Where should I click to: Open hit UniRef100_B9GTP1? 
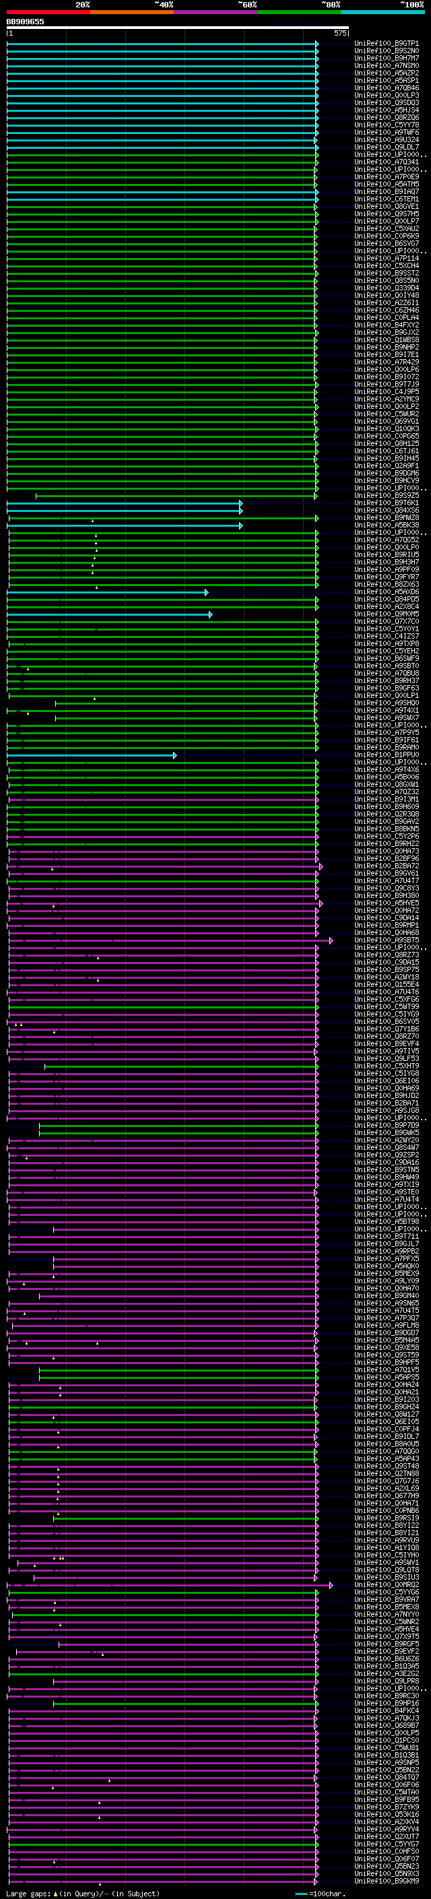point(387,44)
